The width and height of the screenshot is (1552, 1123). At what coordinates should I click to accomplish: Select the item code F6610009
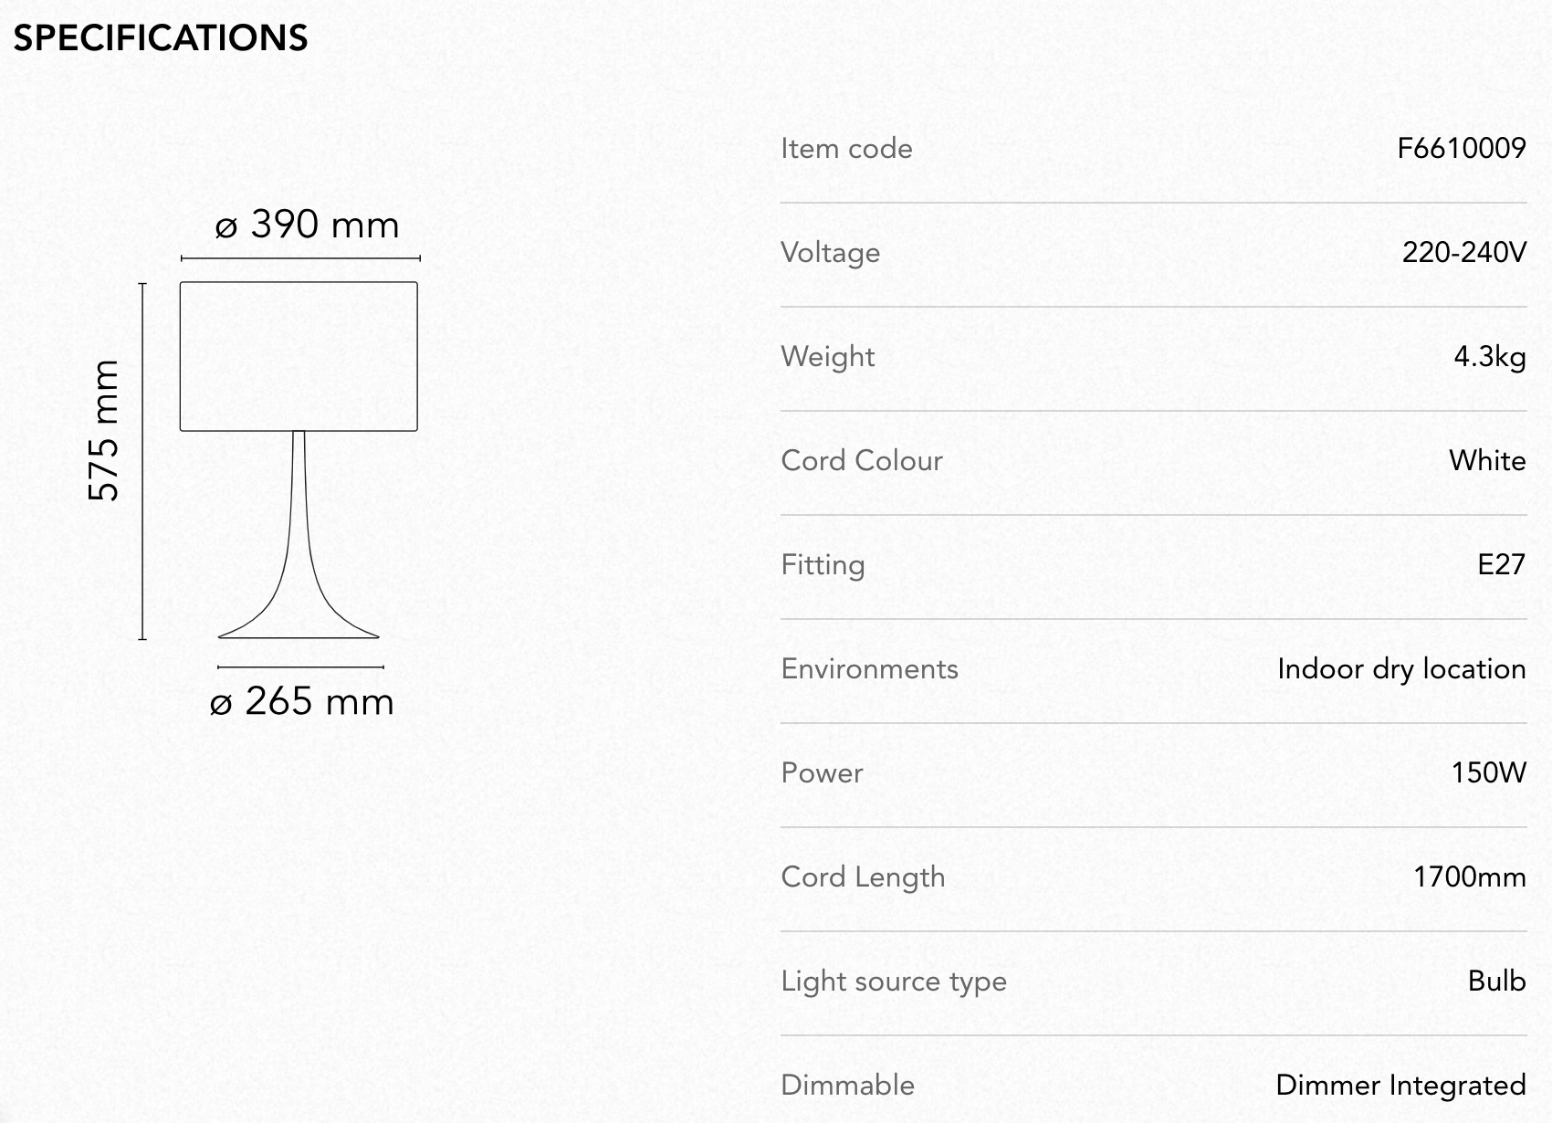pos(1462,148)
